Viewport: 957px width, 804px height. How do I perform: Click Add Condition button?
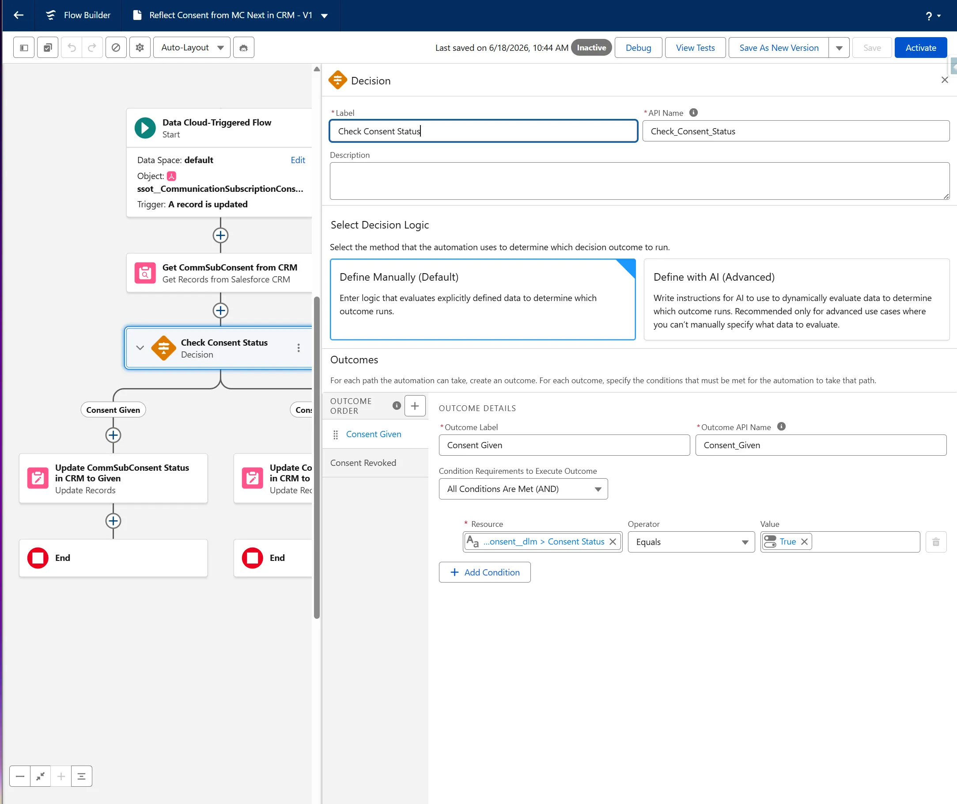[x=484, y=572]
